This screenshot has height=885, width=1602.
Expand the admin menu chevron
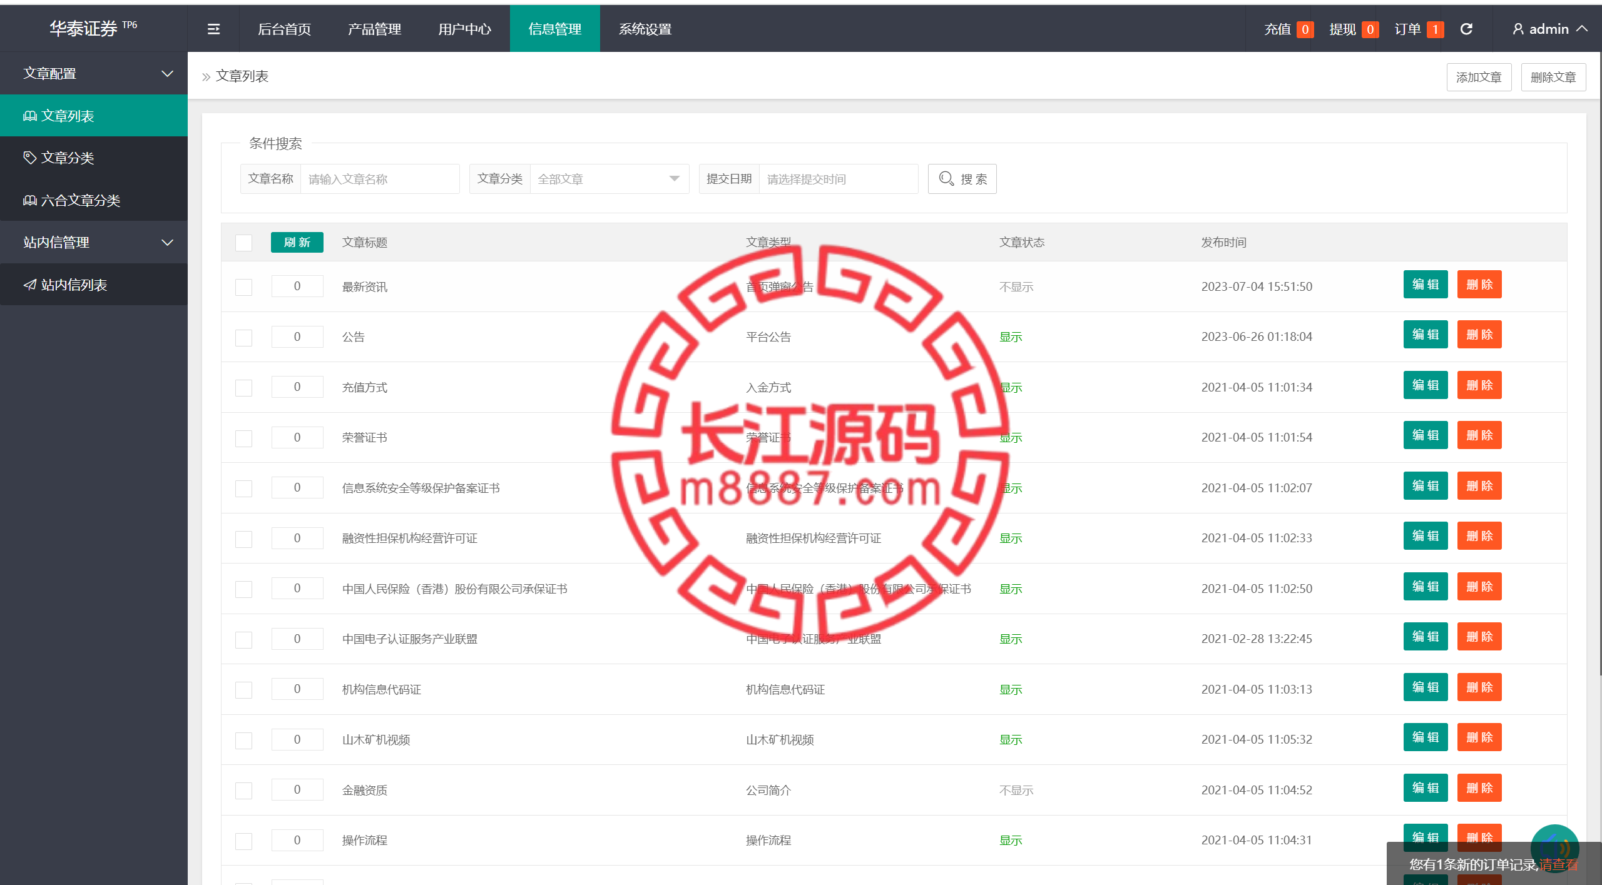[1582, 29]
